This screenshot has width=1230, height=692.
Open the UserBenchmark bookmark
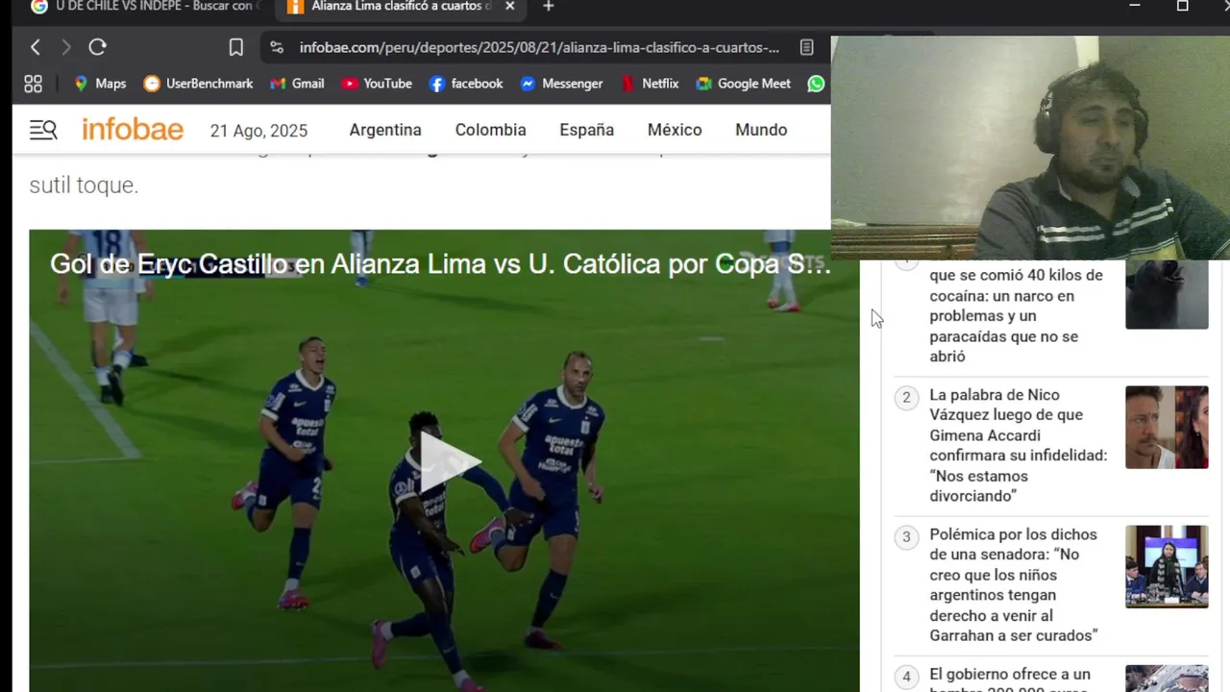[198, 84]
